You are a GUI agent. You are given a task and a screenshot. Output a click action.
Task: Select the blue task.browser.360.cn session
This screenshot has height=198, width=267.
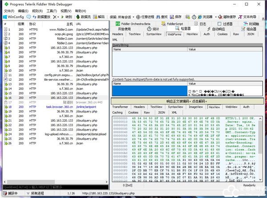click(56, 107)
